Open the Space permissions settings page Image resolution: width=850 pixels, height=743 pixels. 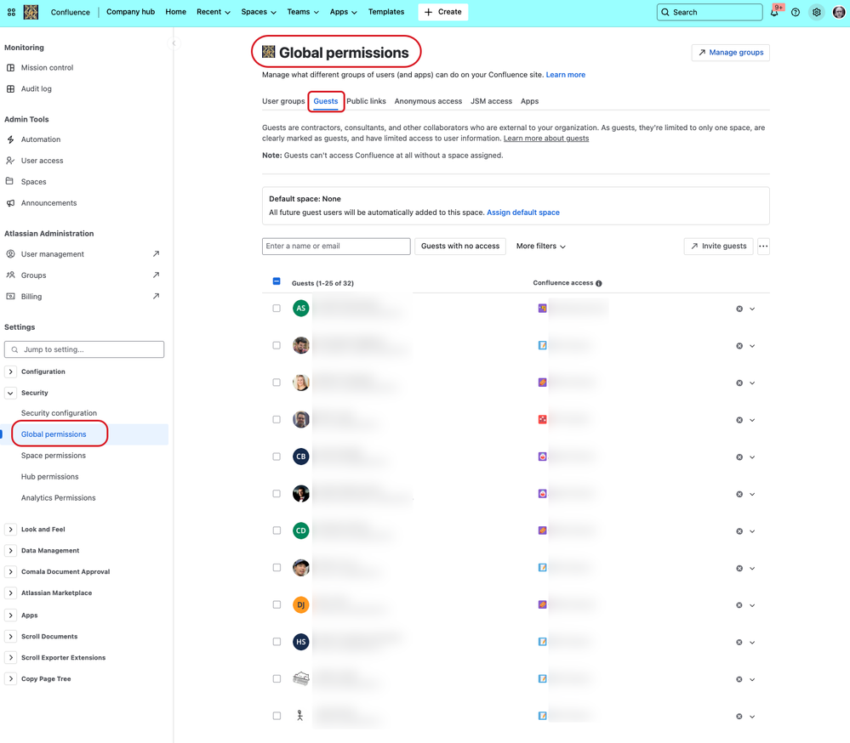click(x=53, y=456)
